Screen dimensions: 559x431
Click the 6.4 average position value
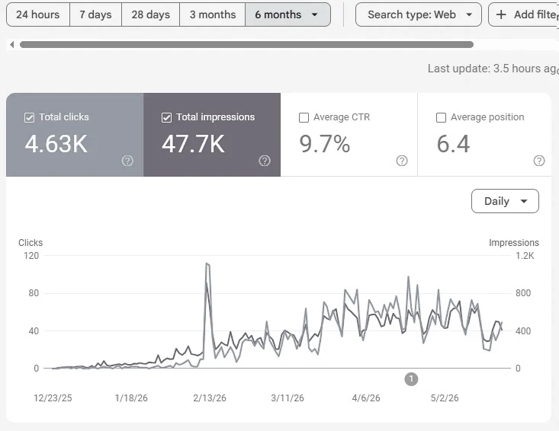(x=454, y=144)
